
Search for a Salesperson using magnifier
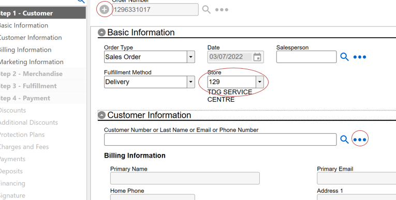pyautogui.click(x=344, y=57)
